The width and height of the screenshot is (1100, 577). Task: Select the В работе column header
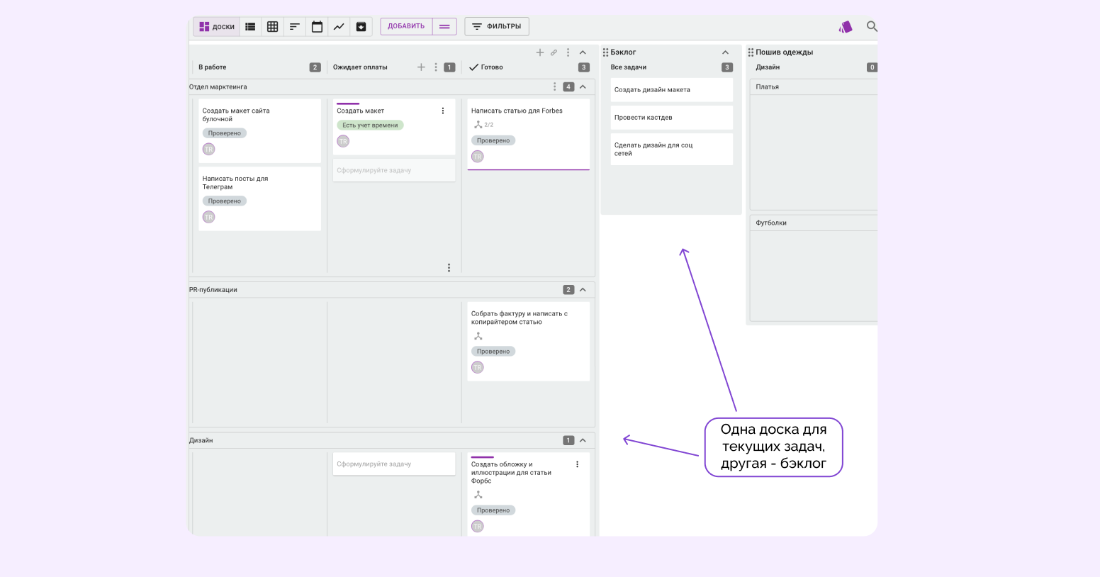click(x=213, y=67)
